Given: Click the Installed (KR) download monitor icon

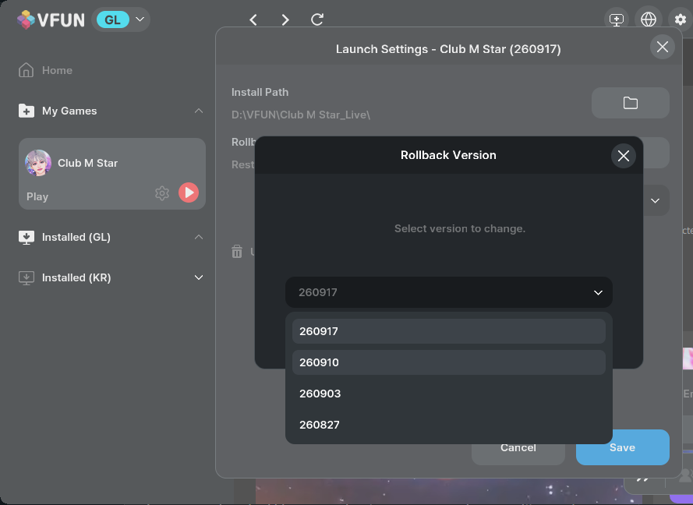Looking at the screenshot, I should click(x=26, y=277).
